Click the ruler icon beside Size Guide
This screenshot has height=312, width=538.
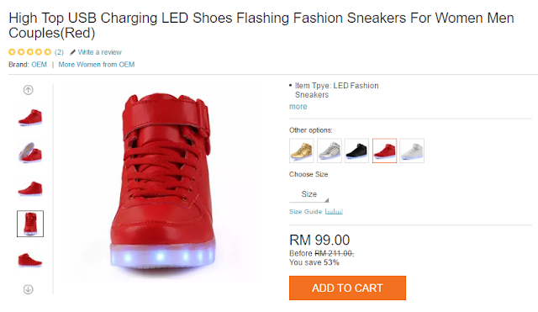pos(334,211)
